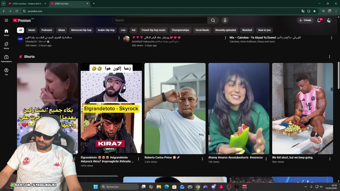
Task: Open the YouTube account avatar menu
Action: [329, 20]
